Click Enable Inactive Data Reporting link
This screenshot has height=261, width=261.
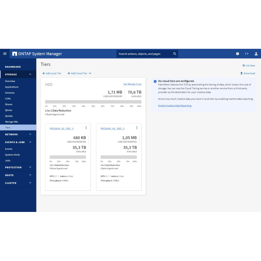pos(175,106)
